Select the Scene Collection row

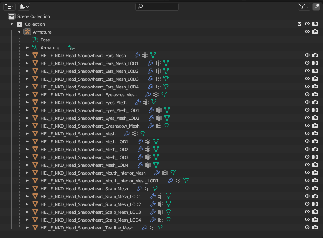(33, 16)
